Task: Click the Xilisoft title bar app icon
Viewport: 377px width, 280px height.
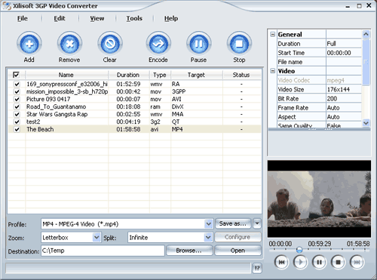Action: (7, 6)
